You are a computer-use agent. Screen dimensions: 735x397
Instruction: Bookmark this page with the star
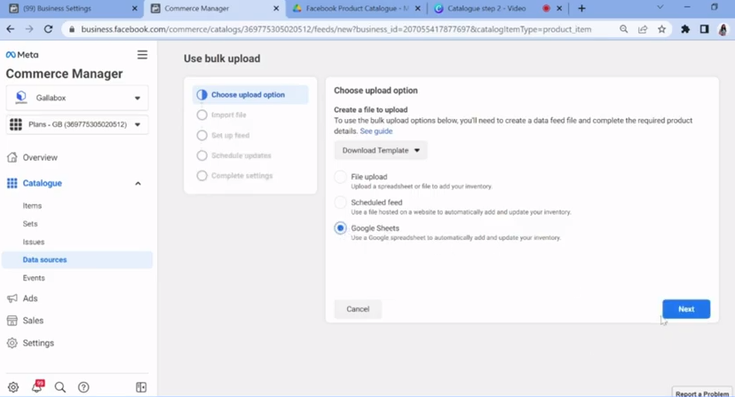(x=661, y=29)
